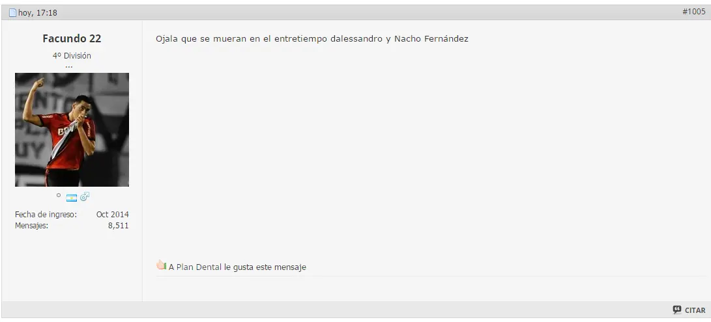Screen dimensions: 711x322
Task: Open Facundo 22's avatar image
Action: [x=72, y=129]
